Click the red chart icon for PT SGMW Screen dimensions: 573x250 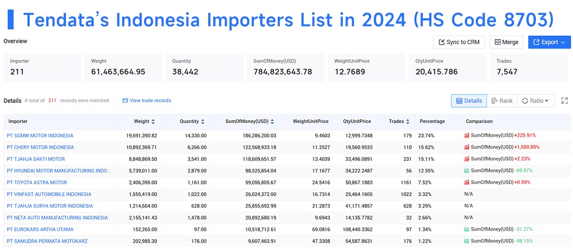467,136
